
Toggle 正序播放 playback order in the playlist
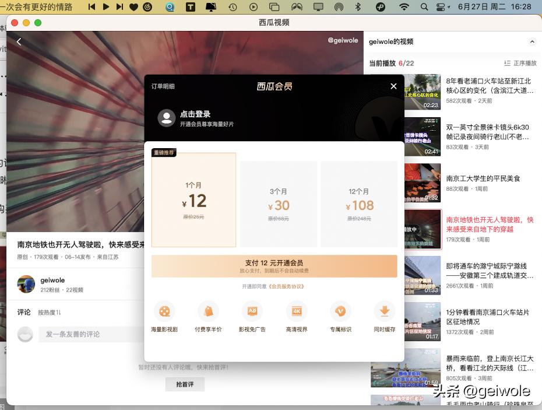tap(520, 63)
